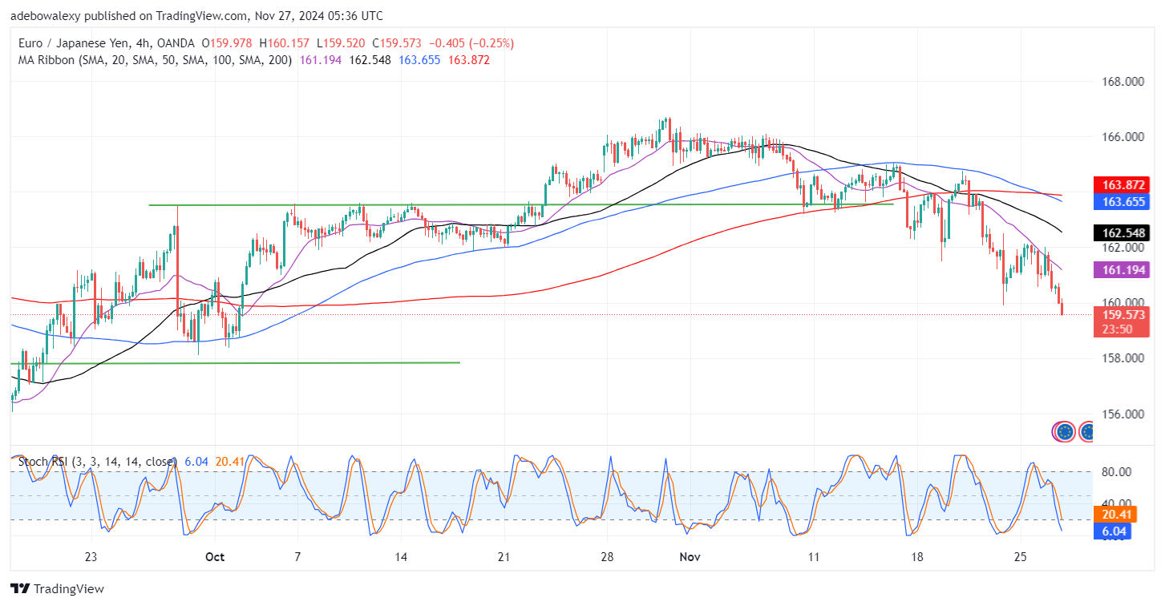This screenshot has width=1165, height=606.
Task: Click the 28 date label on time axis
Action: (607, 557)
